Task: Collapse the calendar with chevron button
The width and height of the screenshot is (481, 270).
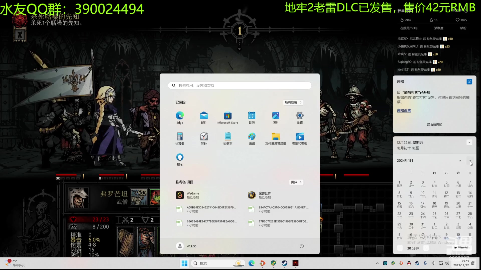Action: (x=469, y=142)
